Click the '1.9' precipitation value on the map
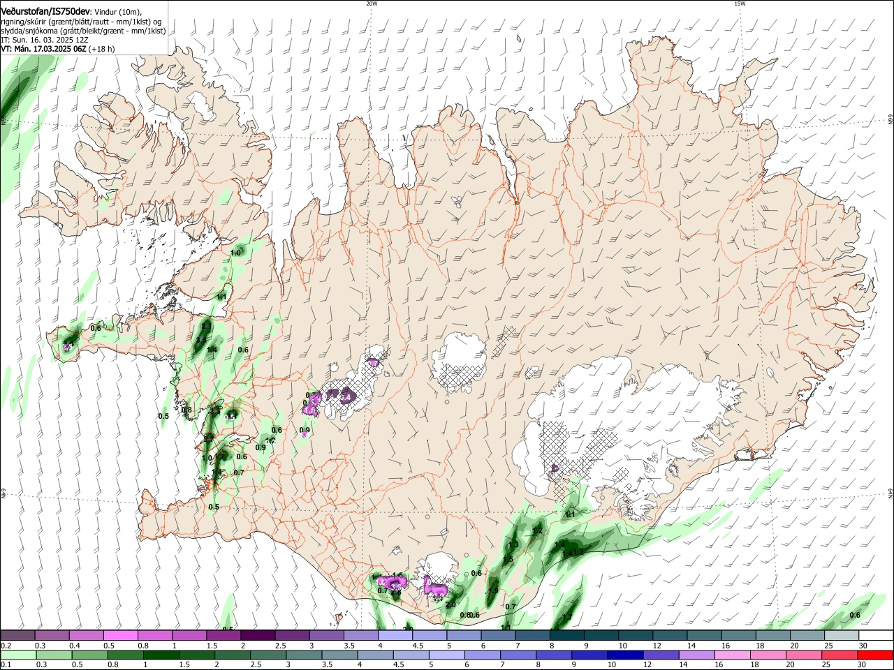Image resolution: width=894 pixels, height=670 pixels. point(493,590)
